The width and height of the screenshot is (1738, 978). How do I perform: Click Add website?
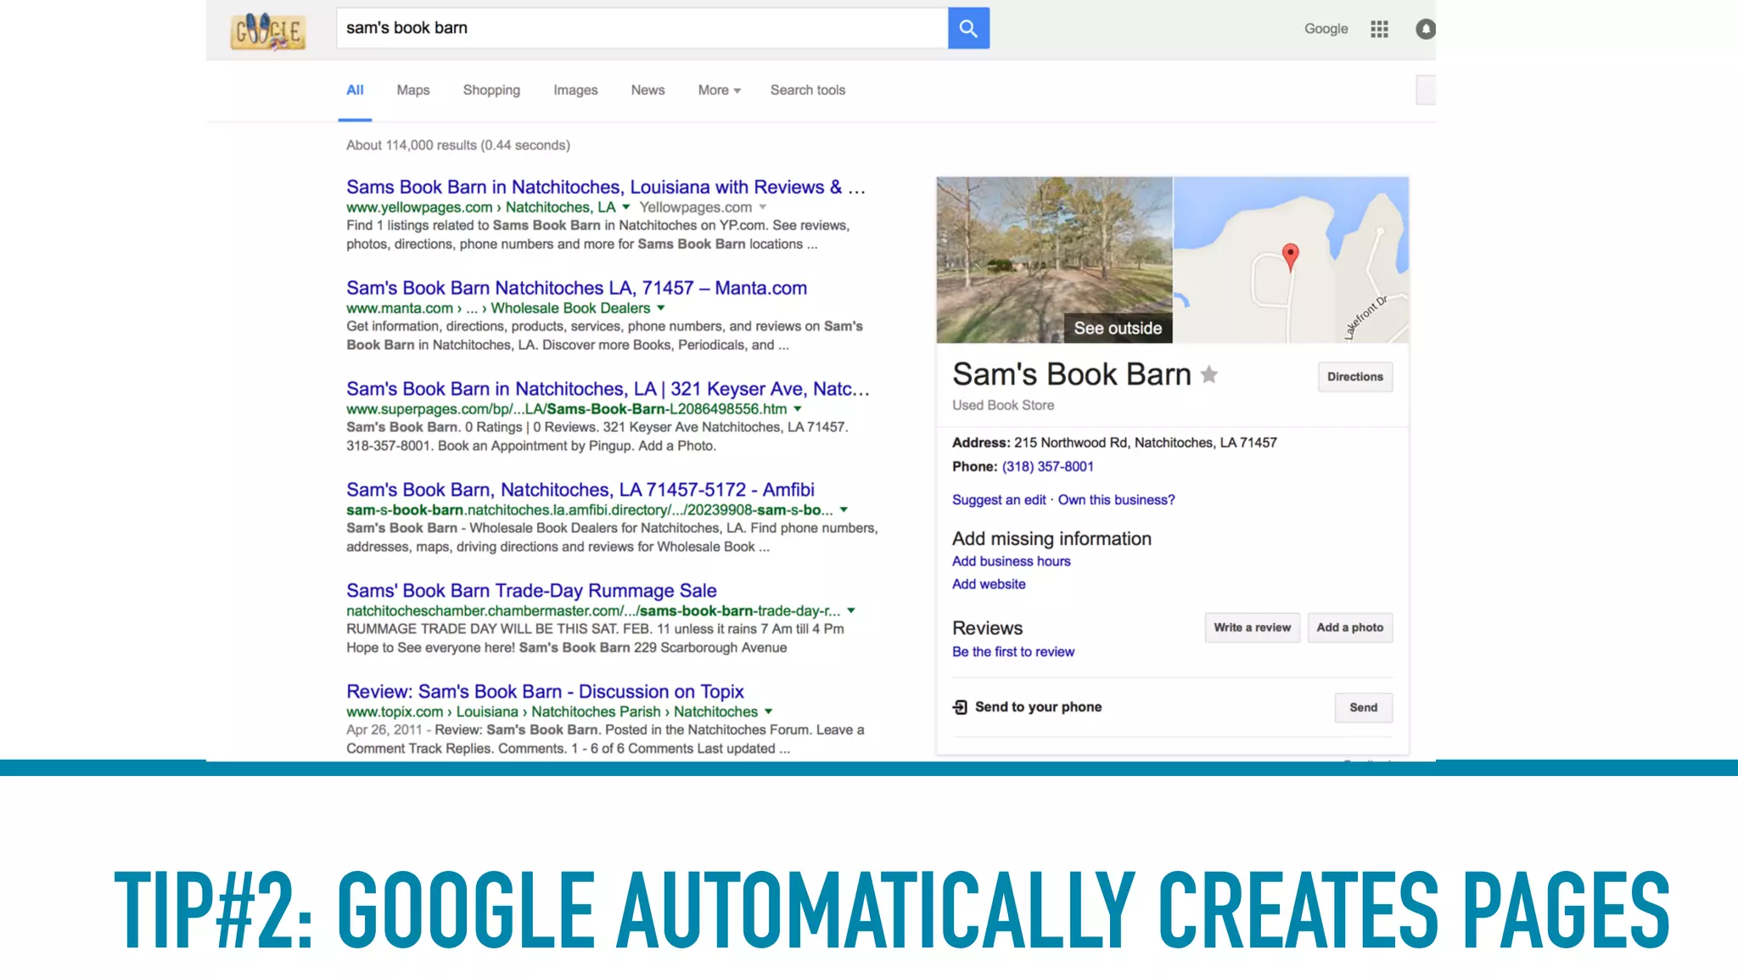pyautogui.click(x=989, y=584)
